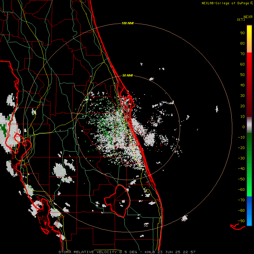Click the KMLB station identifier in the caption
Screen dimensions: 254x254
tap(150, 252)
